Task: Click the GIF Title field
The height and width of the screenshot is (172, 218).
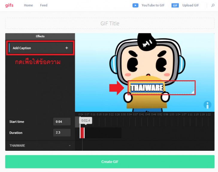Action: click(110, 23)
